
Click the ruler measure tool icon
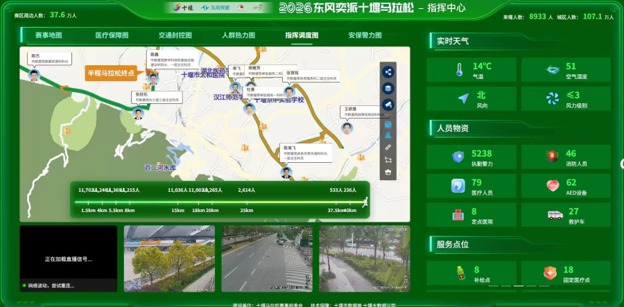click(388, 147)
